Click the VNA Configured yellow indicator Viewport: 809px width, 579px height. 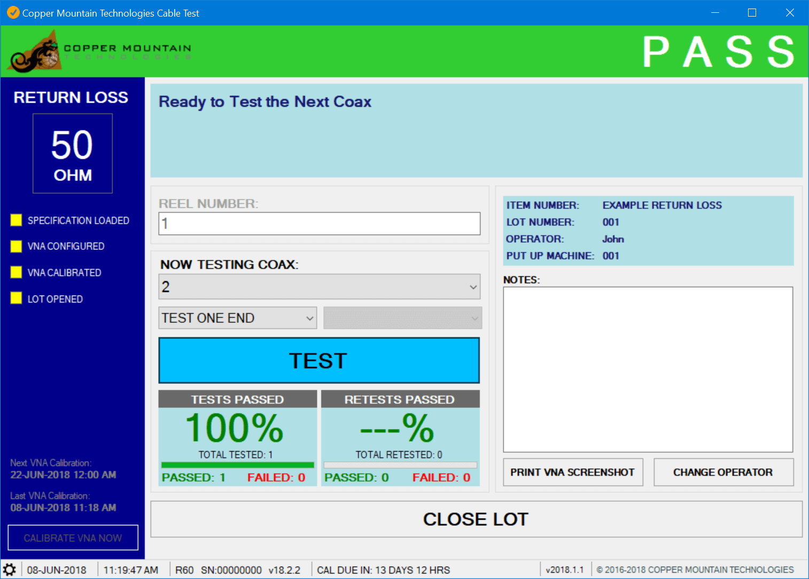pyautogui.click(x=16, y=246)
